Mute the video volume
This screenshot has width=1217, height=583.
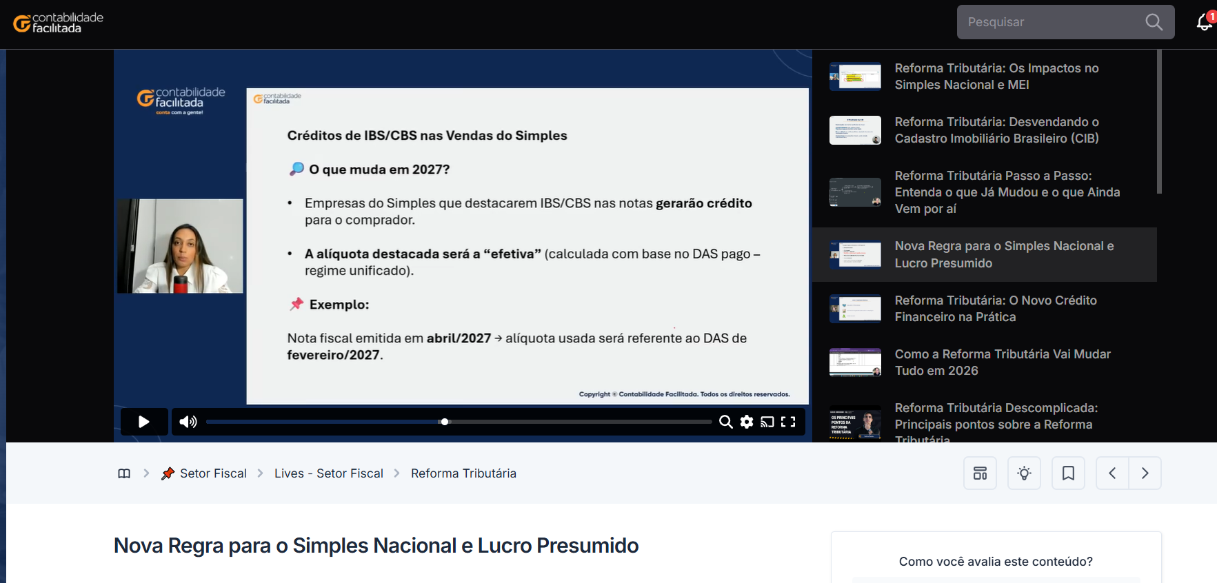pyautogui.click(x=188, y=422)
